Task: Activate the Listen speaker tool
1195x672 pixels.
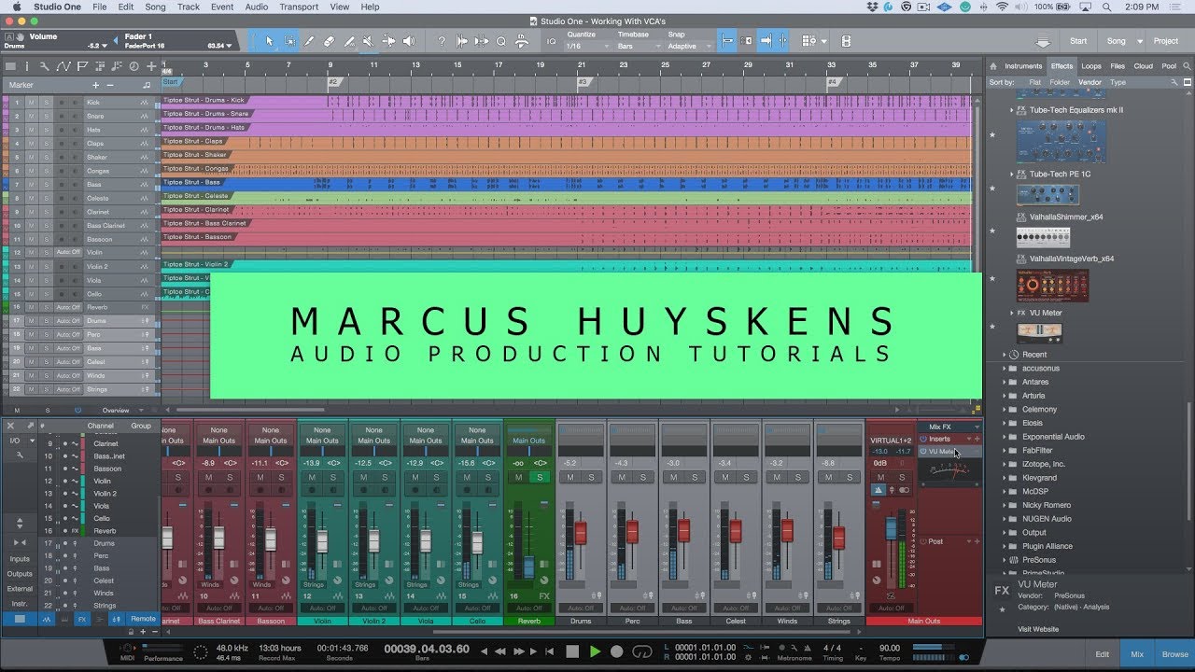Action: click(x=409, y=41)
